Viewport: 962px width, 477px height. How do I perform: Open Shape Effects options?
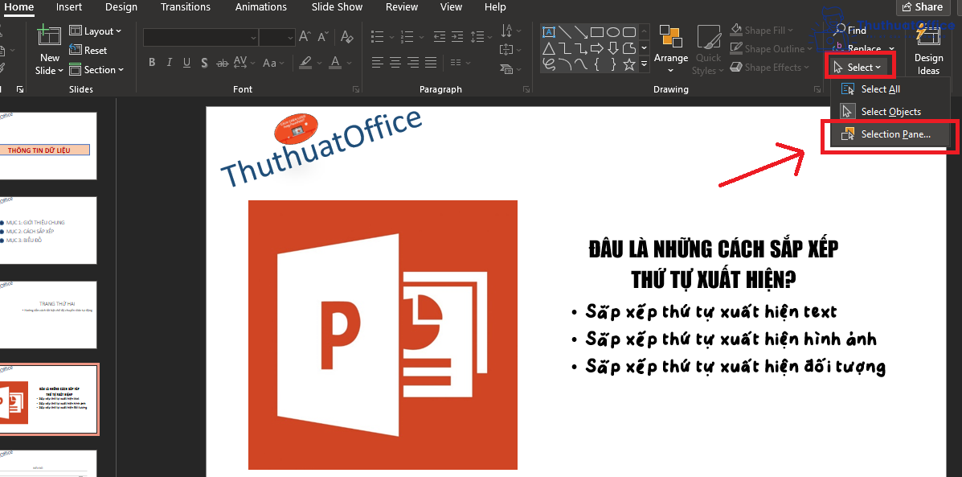pos(769,67)
